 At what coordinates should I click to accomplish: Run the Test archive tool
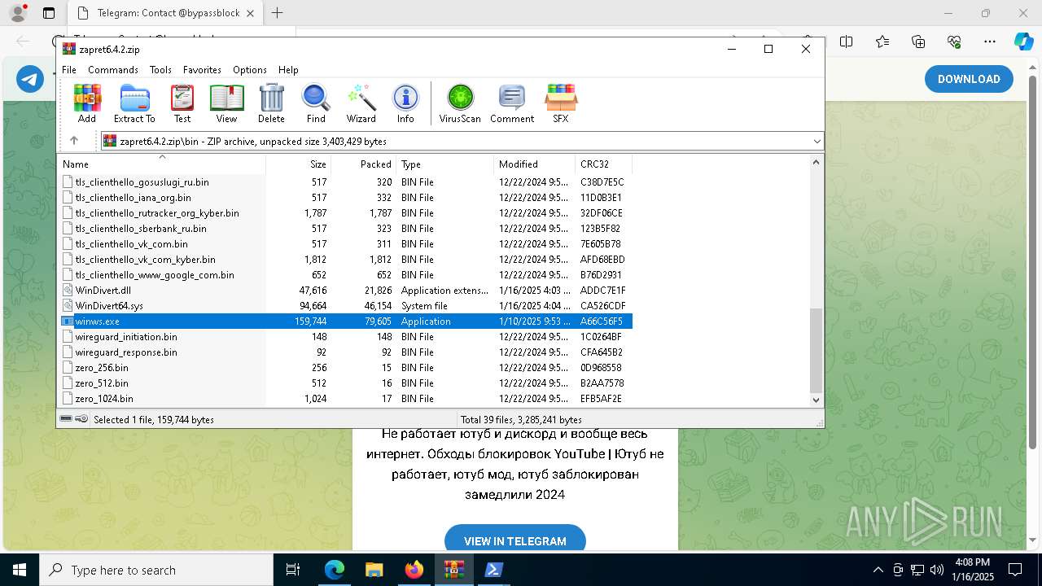point(182,103)
